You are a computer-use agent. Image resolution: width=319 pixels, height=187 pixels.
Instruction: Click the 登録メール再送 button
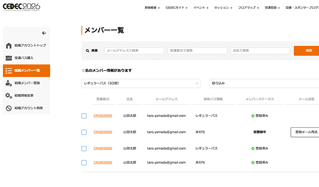(x=305, y=132)
